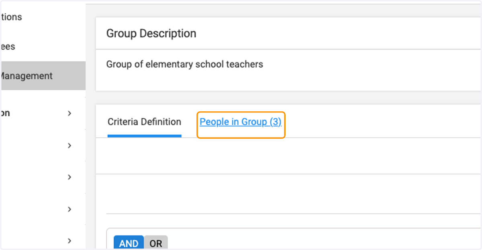This screenshot has width=482, height=250.
Task: Expand the second collapsed sidebar section chevron
Action: (69, 145)
